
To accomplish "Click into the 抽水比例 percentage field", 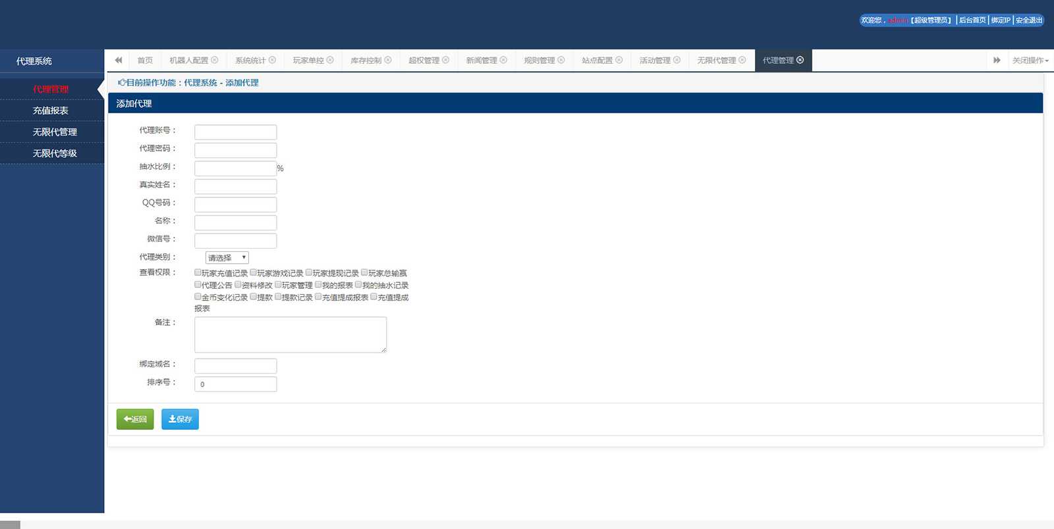I will click(x=235, y=168).
